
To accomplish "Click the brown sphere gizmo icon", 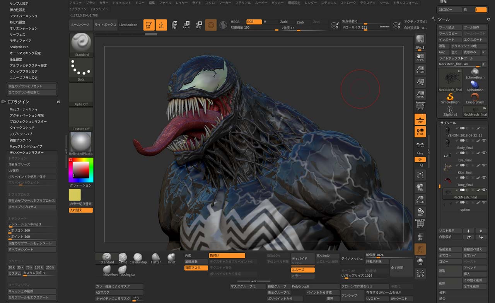I will coord(211,25).
